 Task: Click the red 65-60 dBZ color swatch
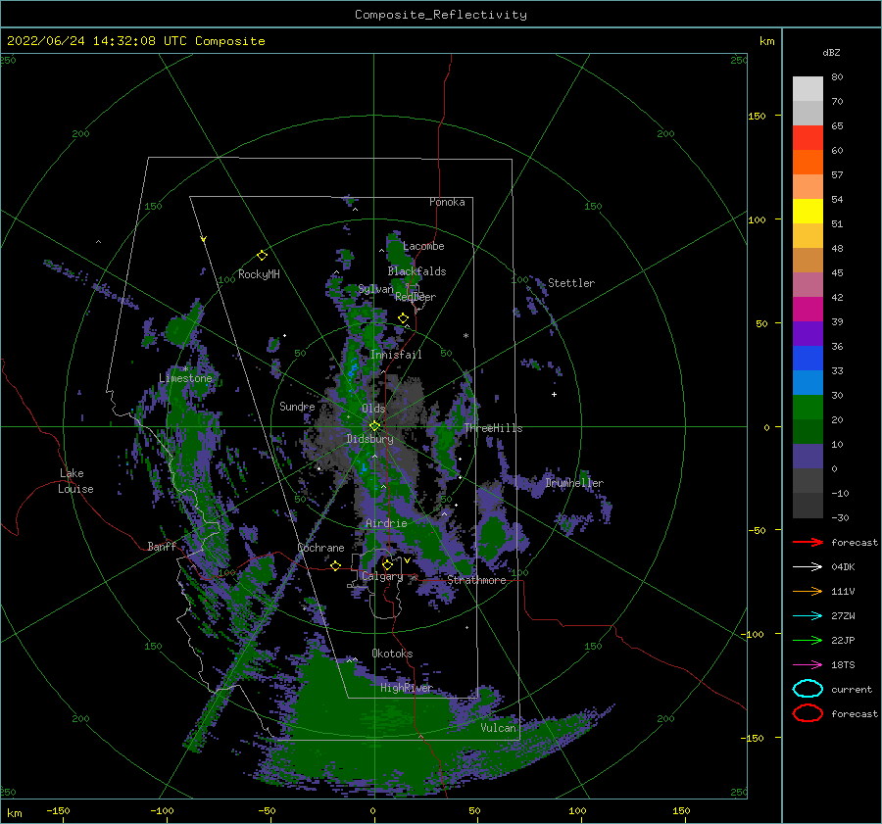[x=808, y=138]
